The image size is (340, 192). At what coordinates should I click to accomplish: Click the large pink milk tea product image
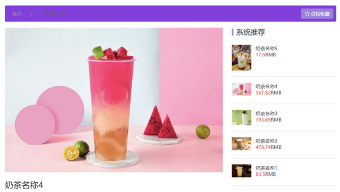(114, 100)
